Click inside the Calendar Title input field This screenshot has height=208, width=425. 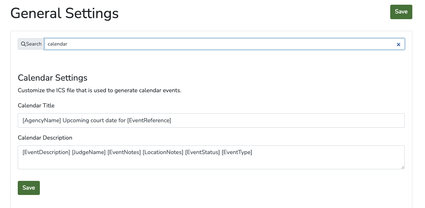click(211, 120)
